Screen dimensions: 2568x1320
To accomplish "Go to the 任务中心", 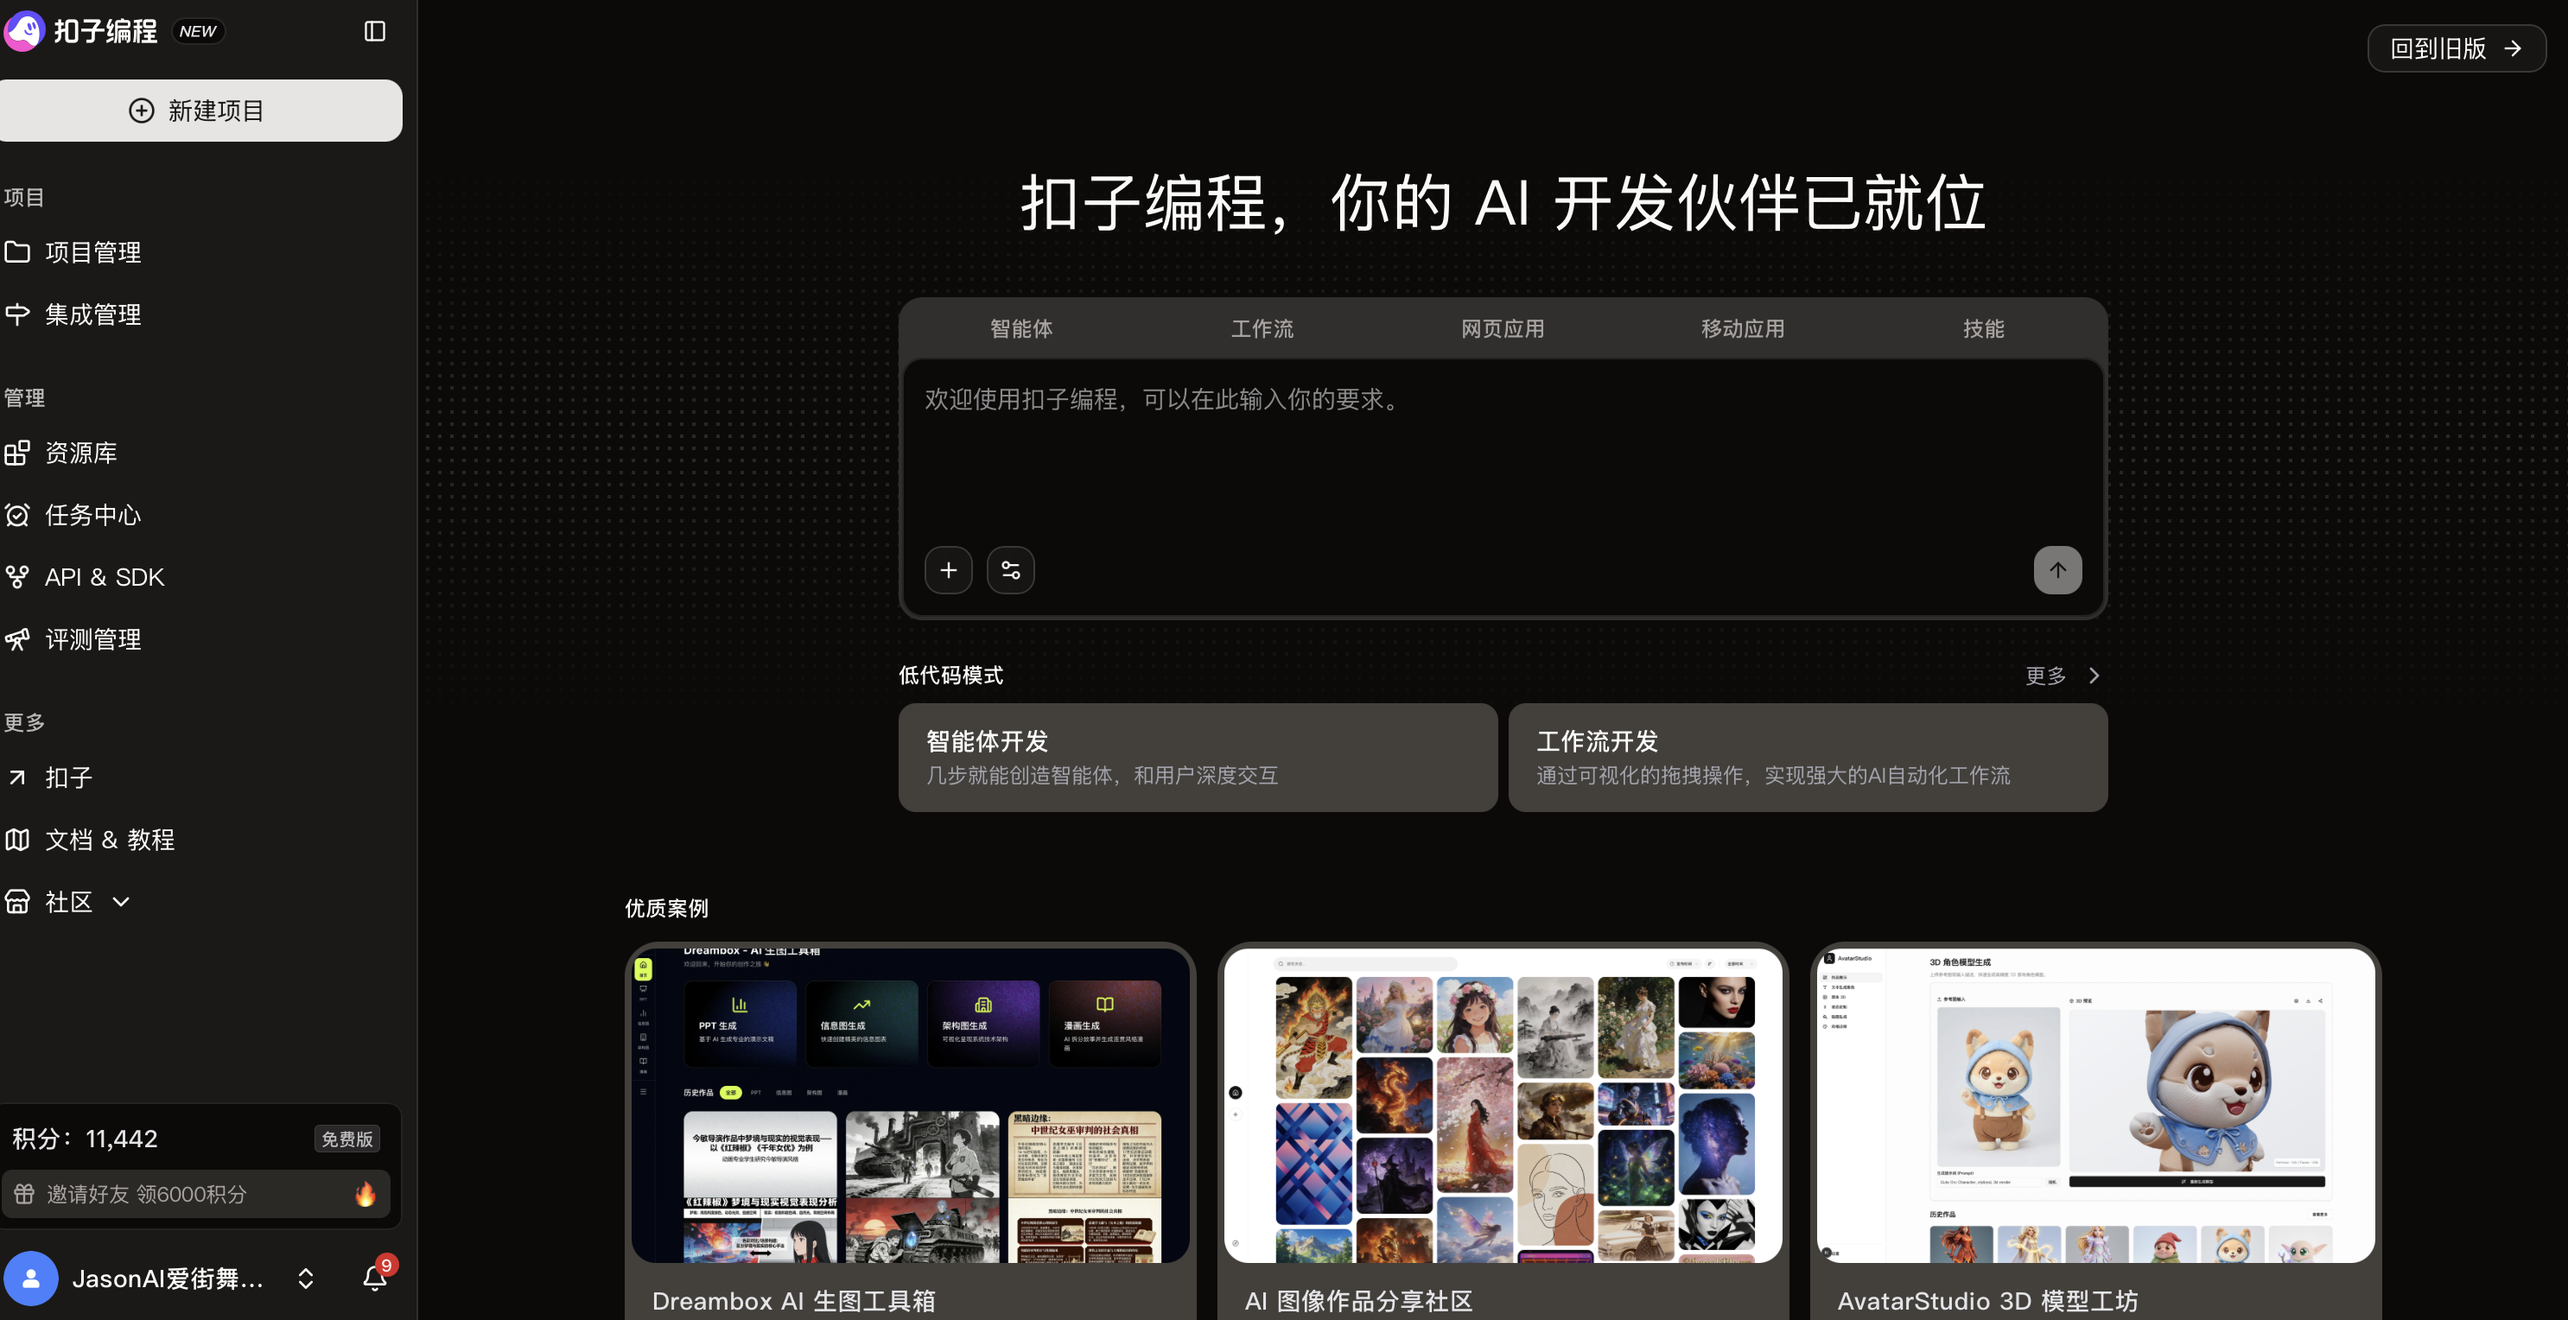I will [x=92, y=515].
